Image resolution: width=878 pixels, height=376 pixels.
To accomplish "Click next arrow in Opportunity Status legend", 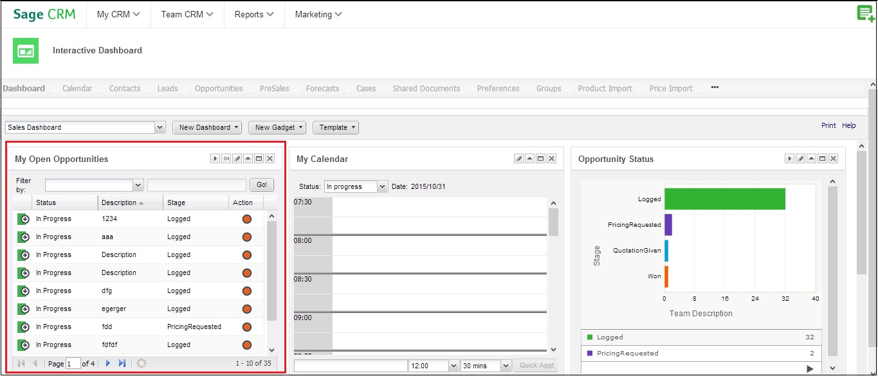I will (x=810, y=369).
